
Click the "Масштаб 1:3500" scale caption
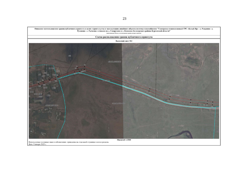[124, 140]
